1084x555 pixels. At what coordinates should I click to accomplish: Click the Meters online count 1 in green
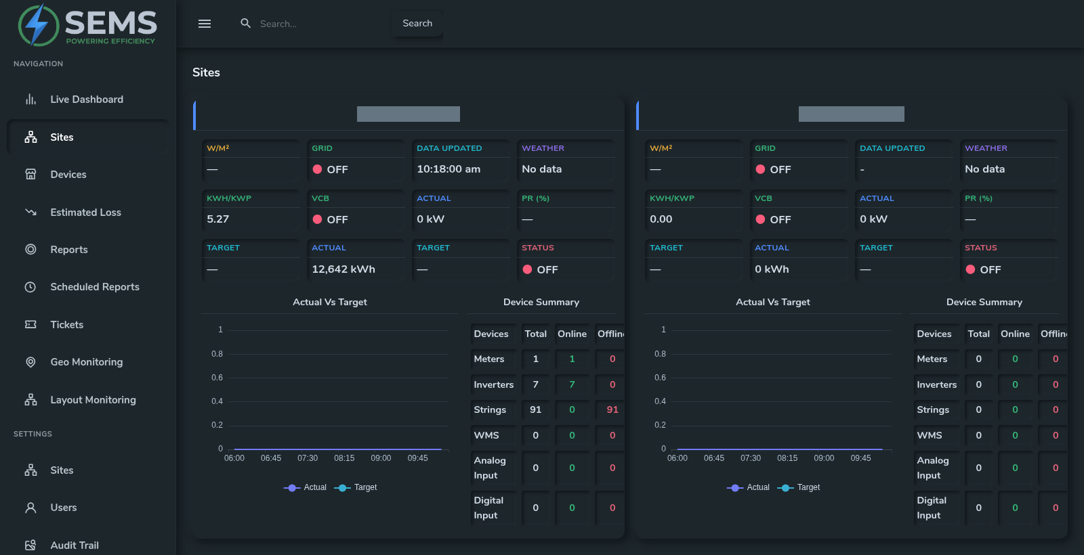(x=572, y=359)
